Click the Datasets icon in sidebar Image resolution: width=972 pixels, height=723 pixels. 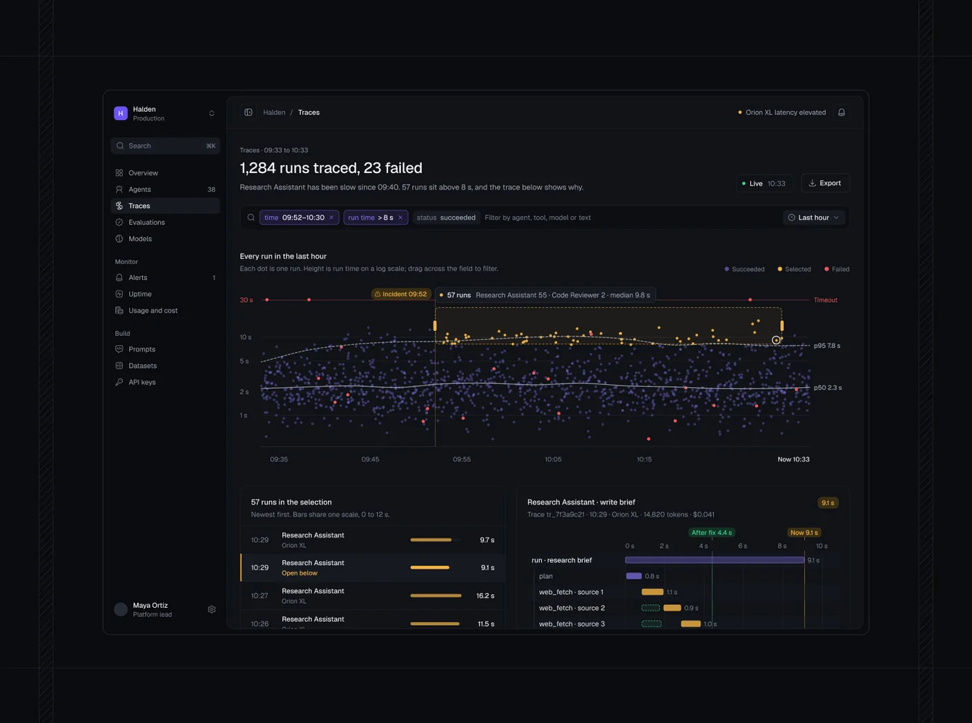119,366
